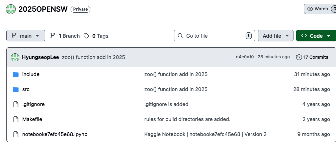Click the .gitignore file icon

15,104
